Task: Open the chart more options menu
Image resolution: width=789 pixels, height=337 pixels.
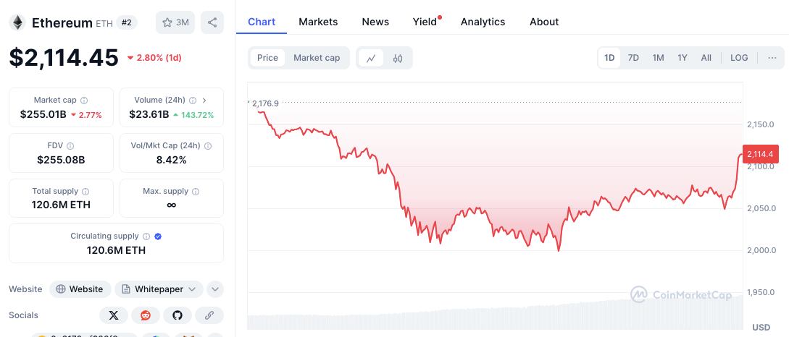Action: [772, 58]
